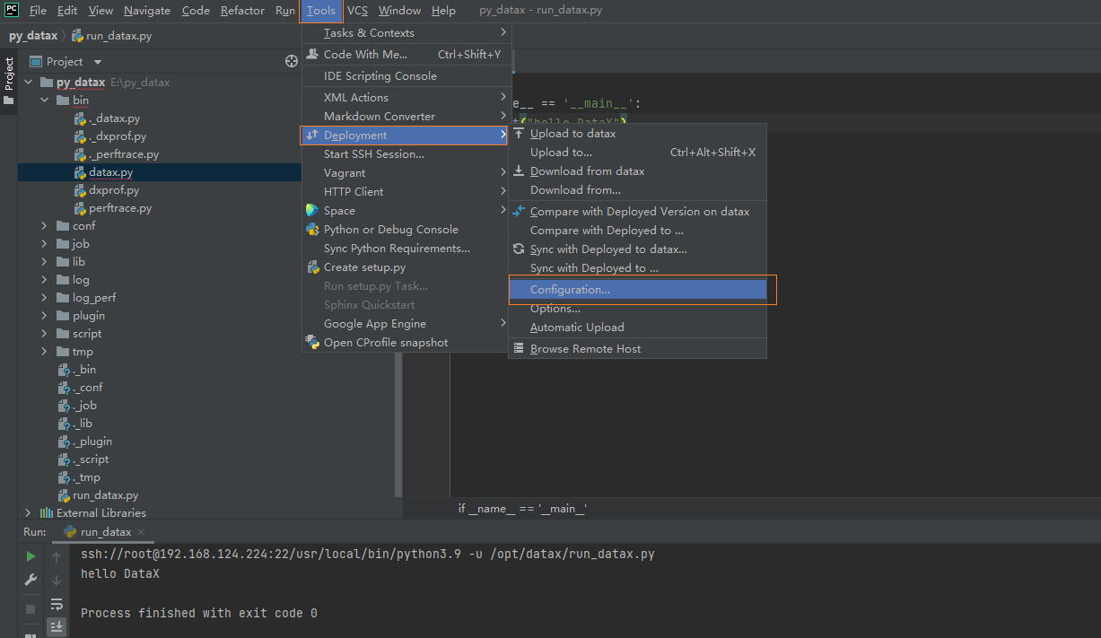Expand the job folder
The image size is (1101, 638).
(44, 243)
